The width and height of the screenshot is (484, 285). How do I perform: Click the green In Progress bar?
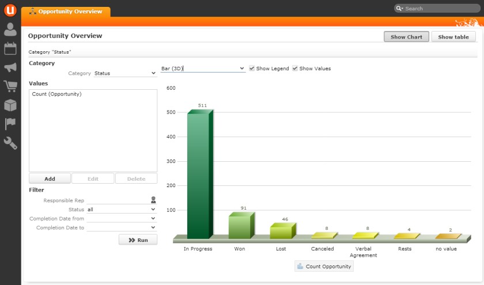pos(199,176)
